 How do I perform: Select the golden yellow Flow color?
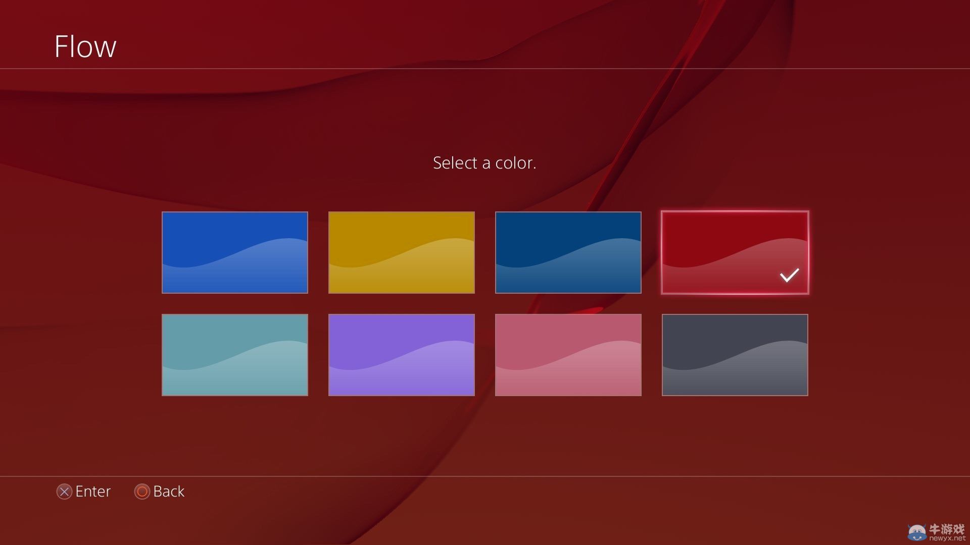click(401, 252)
